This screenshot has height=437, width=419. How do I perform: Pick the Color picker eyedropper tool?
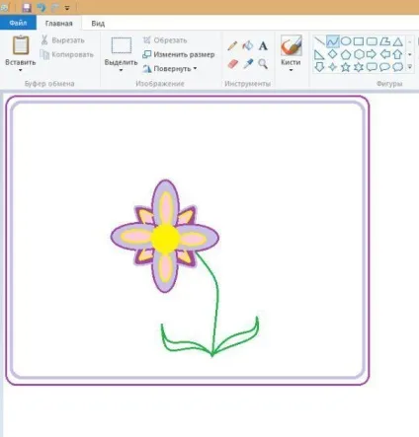248,64
